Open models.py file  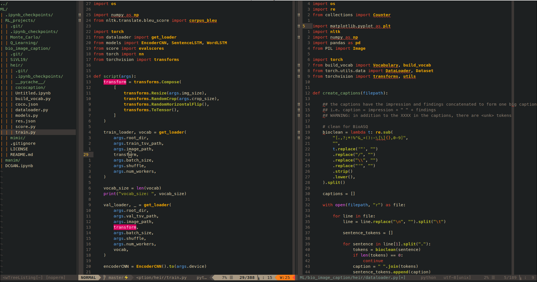(x=27, y=115)
